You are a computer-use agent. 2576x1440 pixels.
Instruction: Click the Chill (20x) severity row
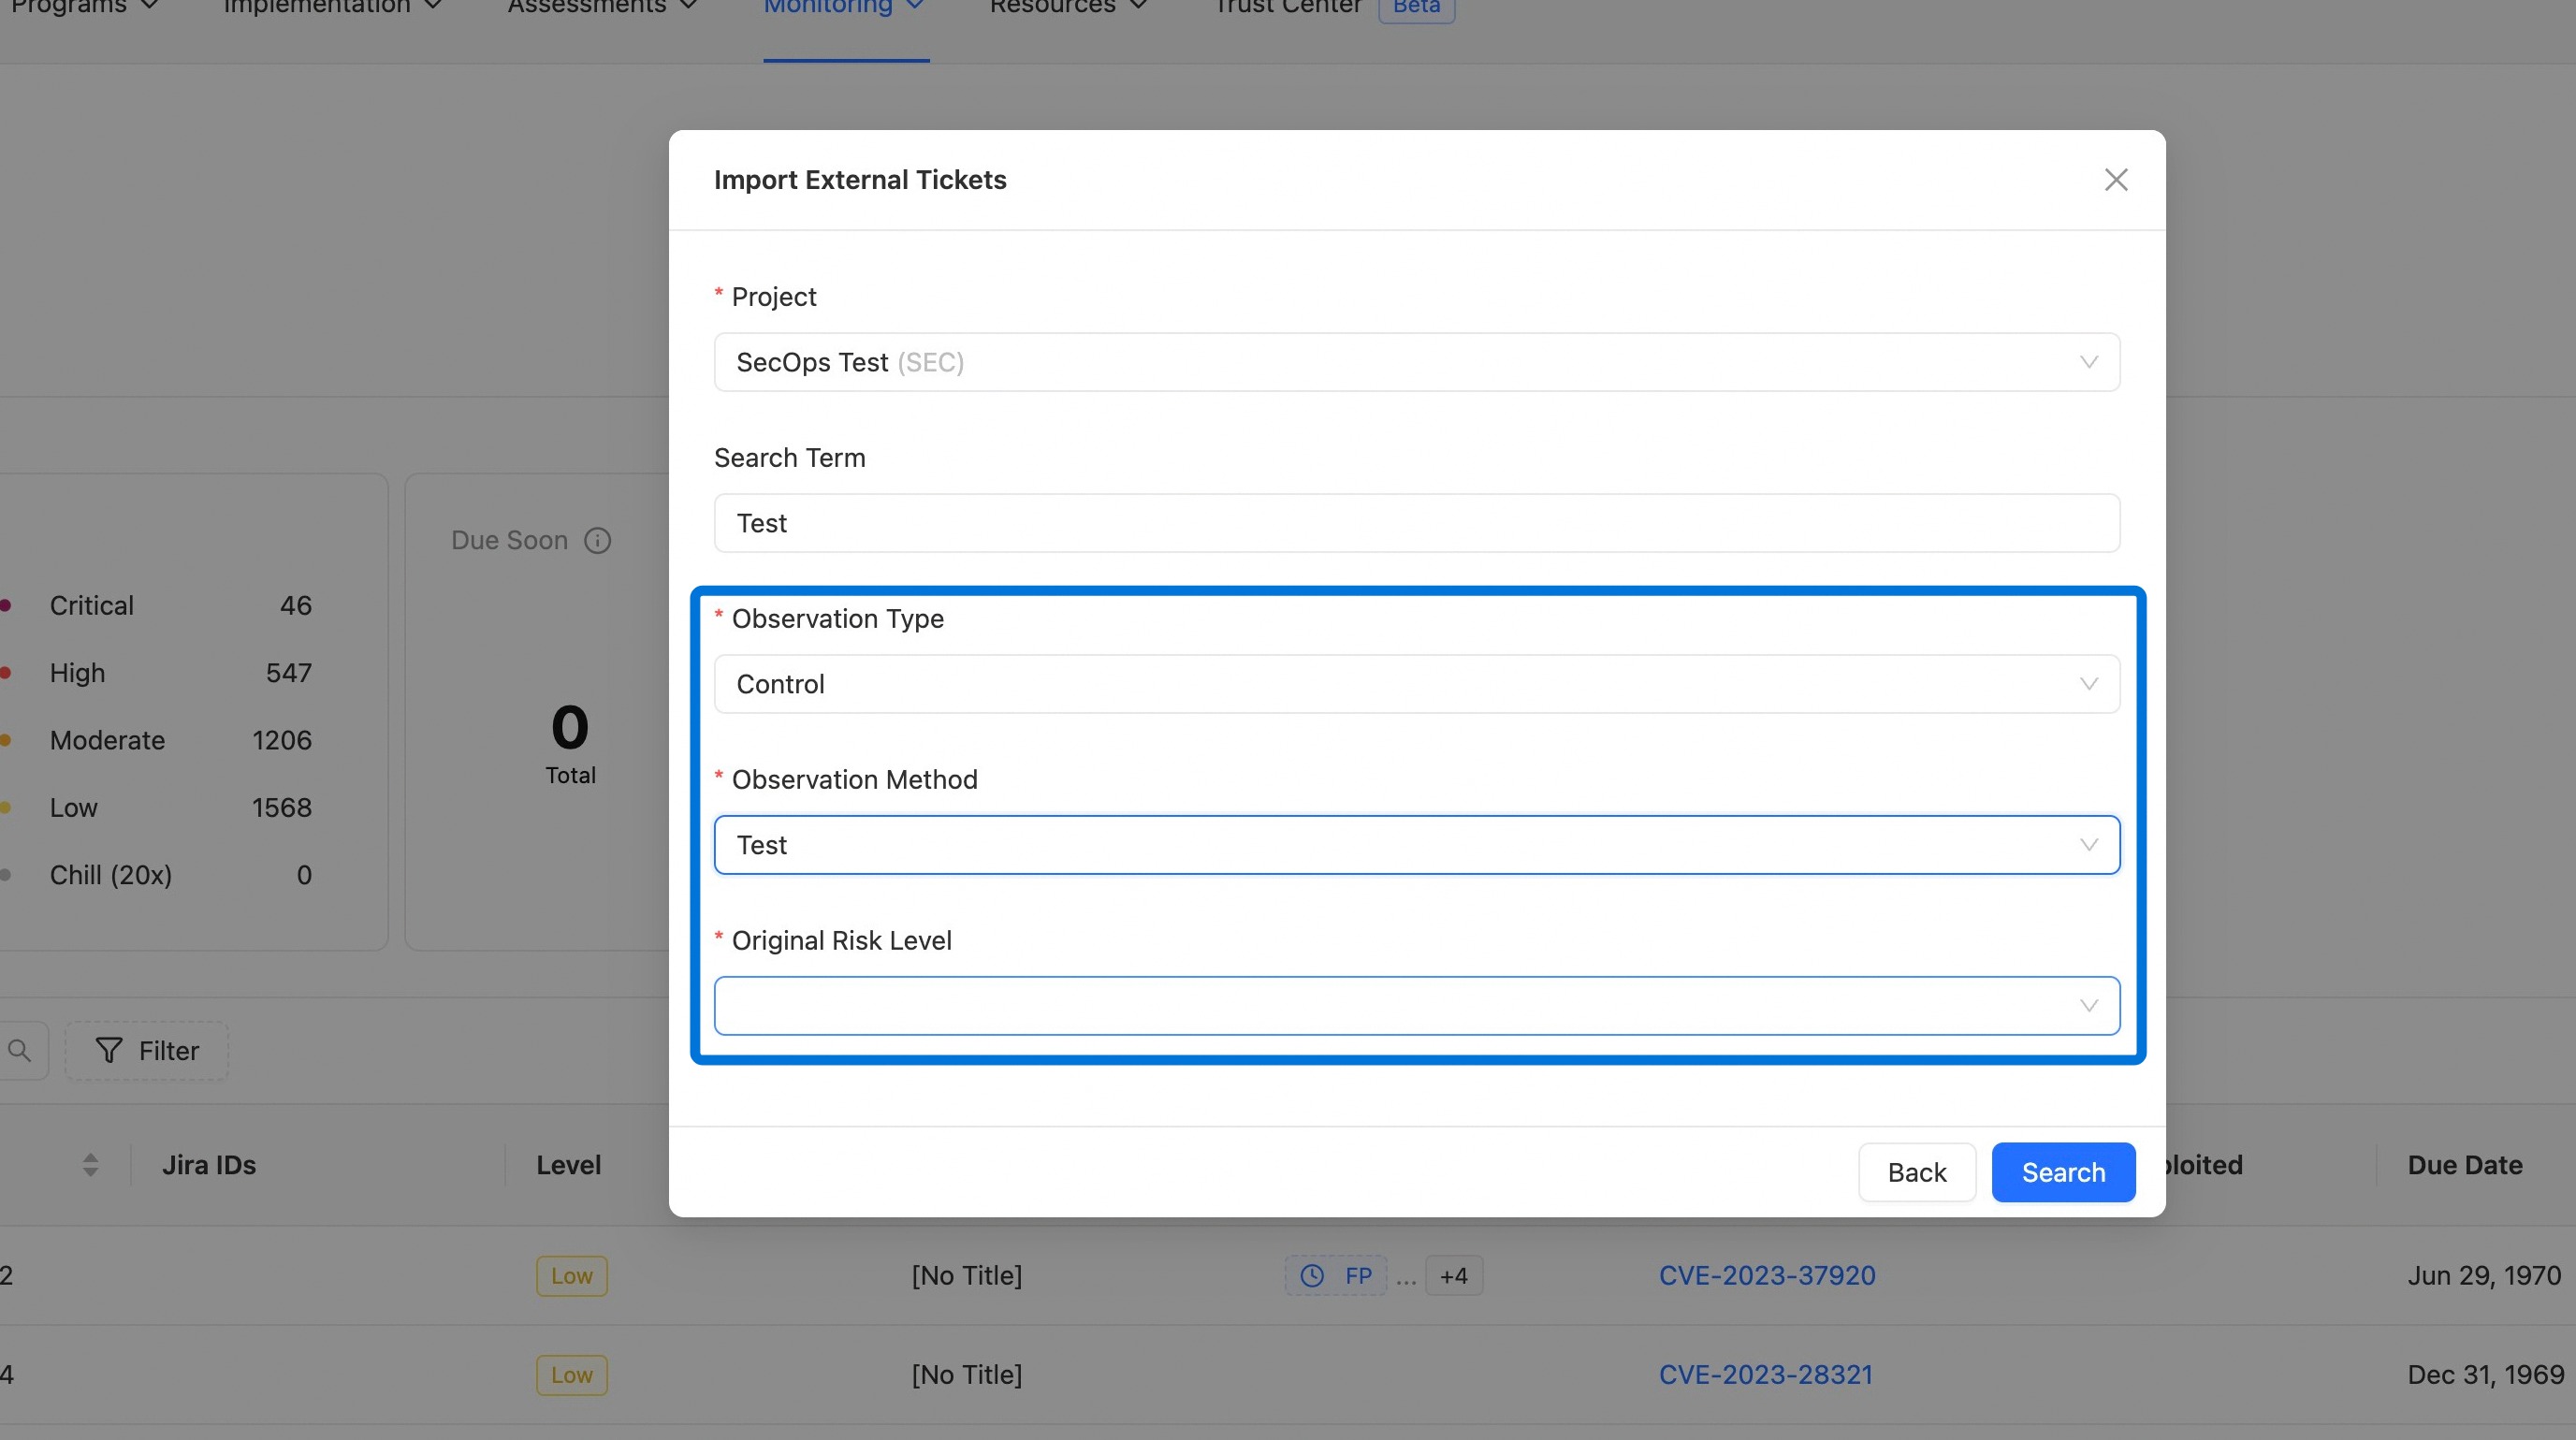157,876
